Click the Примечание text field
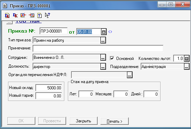This screenshot has height=129, width=191. 98,48
